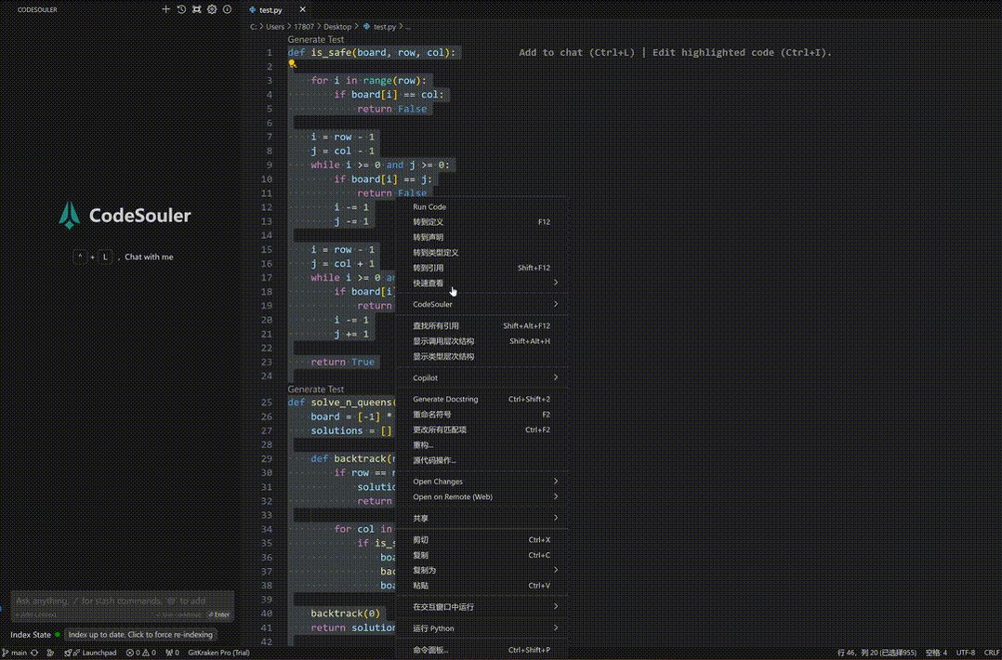Expand the Copilot submenu
Screen dimensions: 1002x660
coord(482,377)
